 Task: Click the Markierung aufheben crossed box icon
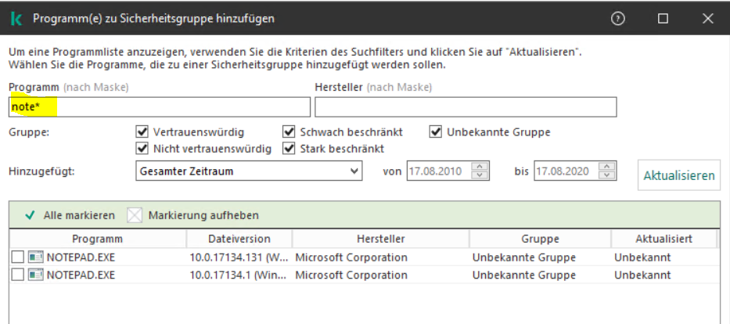[x=135, y=215]
